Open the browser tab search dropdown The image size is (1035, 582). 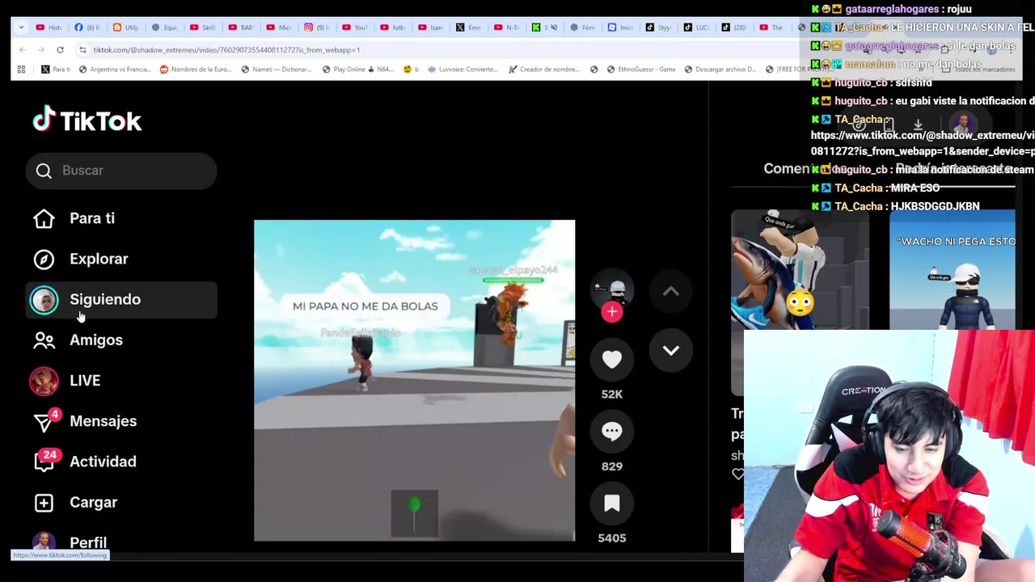(x=22, y=27)
